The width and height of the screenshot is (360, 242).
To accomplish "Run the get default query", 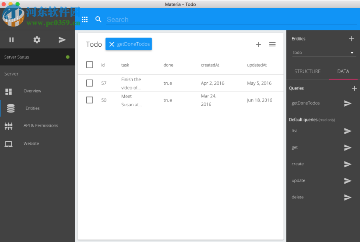I will click(348, 148).
